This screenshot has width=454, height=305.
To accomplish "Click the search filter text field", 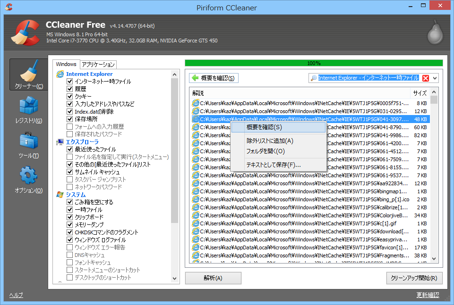I will (x=368, y=78).
